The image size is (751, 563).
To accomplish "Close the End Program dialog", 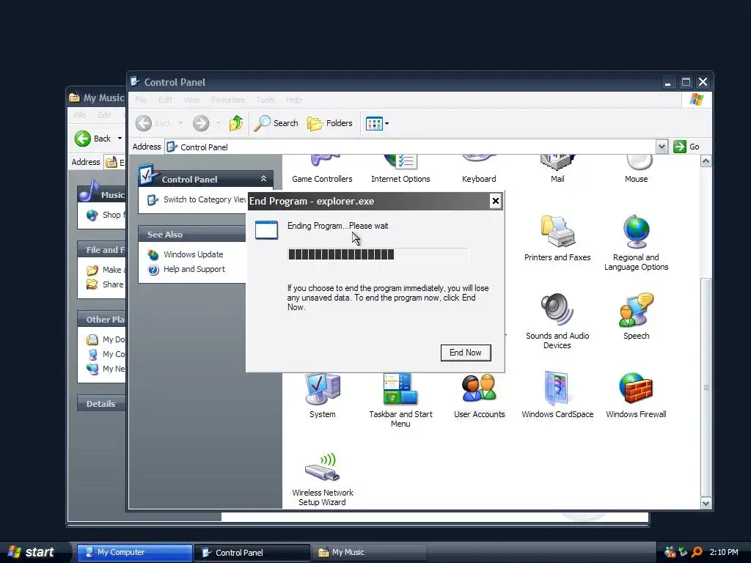I will click(496, 201).
